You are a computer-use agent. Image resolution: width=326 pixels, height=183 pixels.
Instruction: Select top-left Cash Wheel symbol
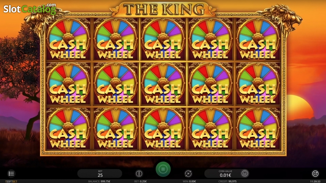click(68, 39)
